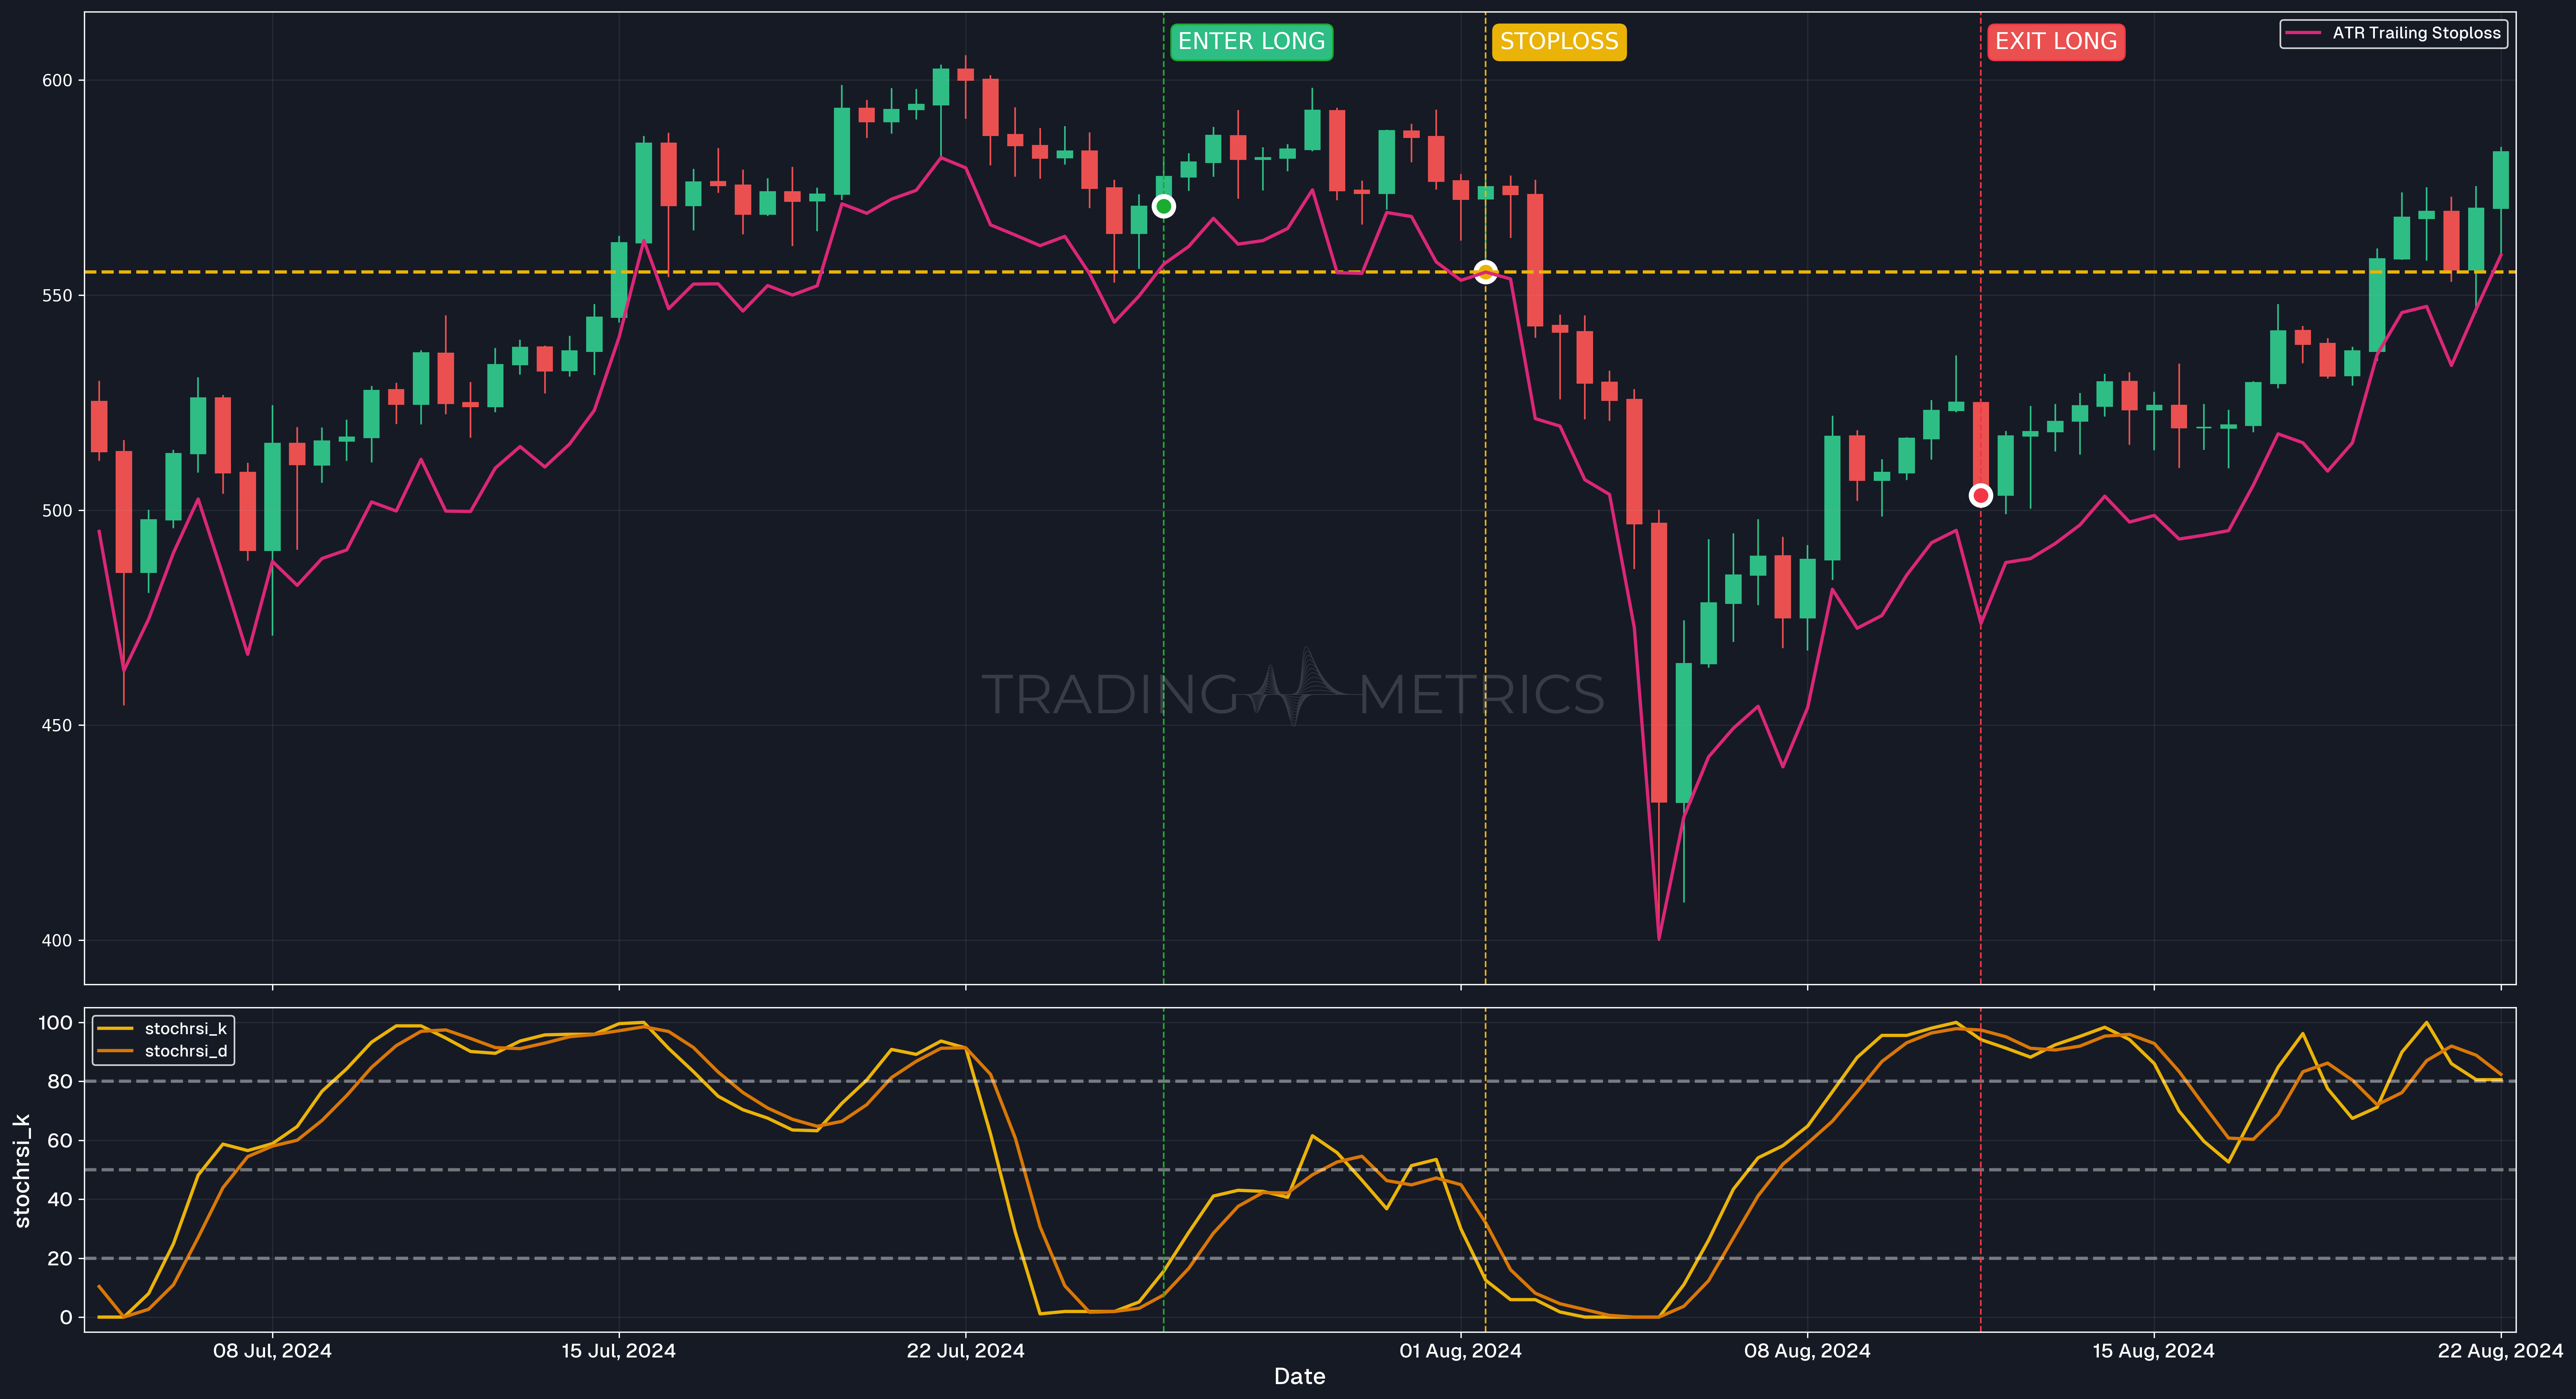Click the 01 Aug, 2024 date label

click(1460, 1351)
